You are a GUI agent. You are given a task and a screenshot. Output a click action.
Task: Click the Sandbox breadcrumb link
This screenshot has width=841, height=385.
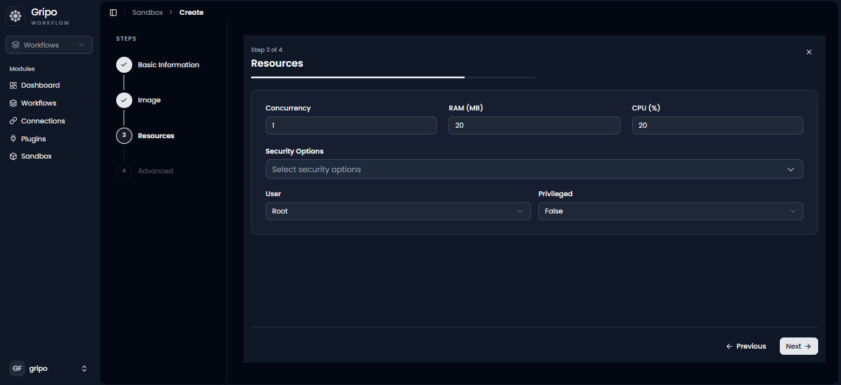pyautogui.click(x=148, y=12)
